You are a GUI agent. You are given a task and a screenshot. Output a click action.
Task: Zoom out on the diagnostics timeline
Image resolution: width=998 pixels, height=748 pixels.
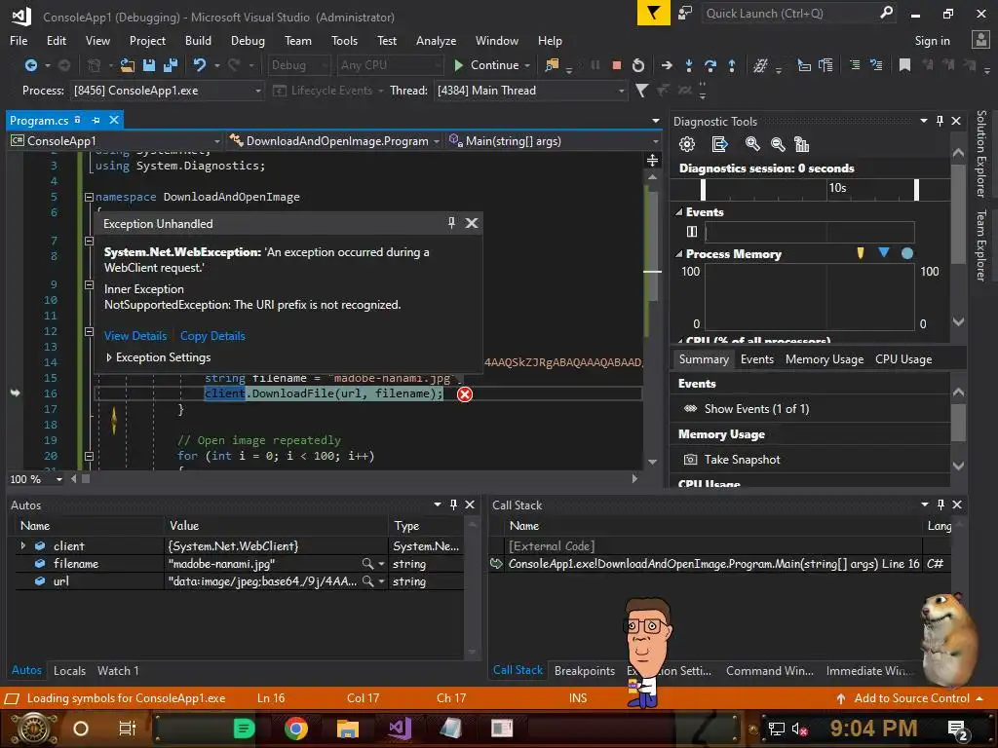(x=777, y=144)
